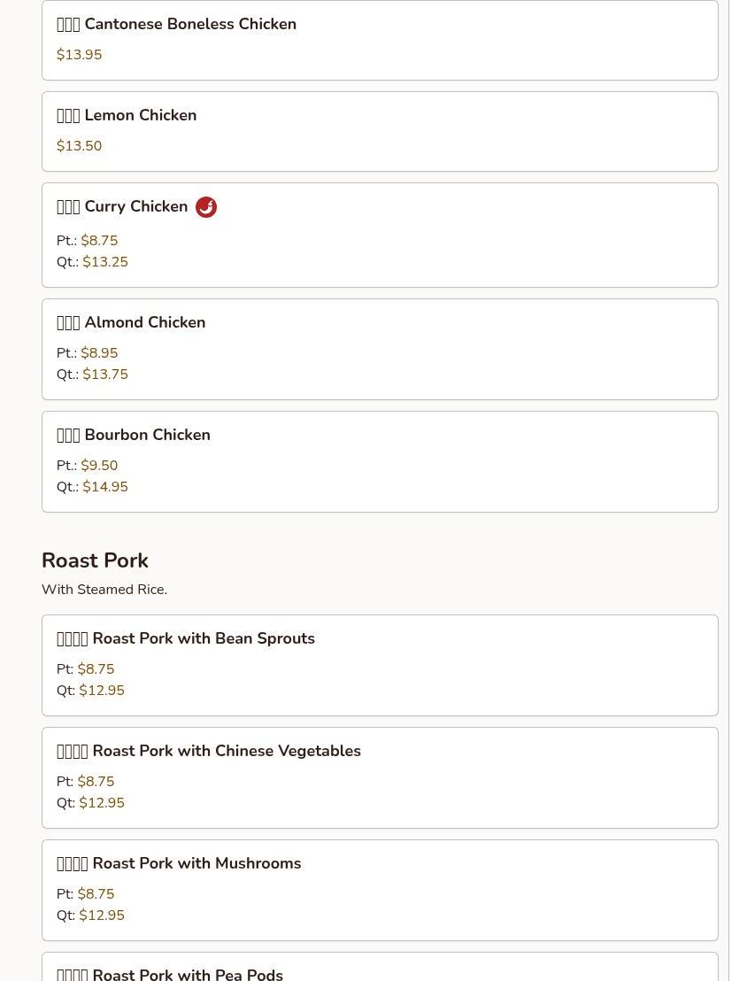Open the Curry Chicken item title

[122, 207]
